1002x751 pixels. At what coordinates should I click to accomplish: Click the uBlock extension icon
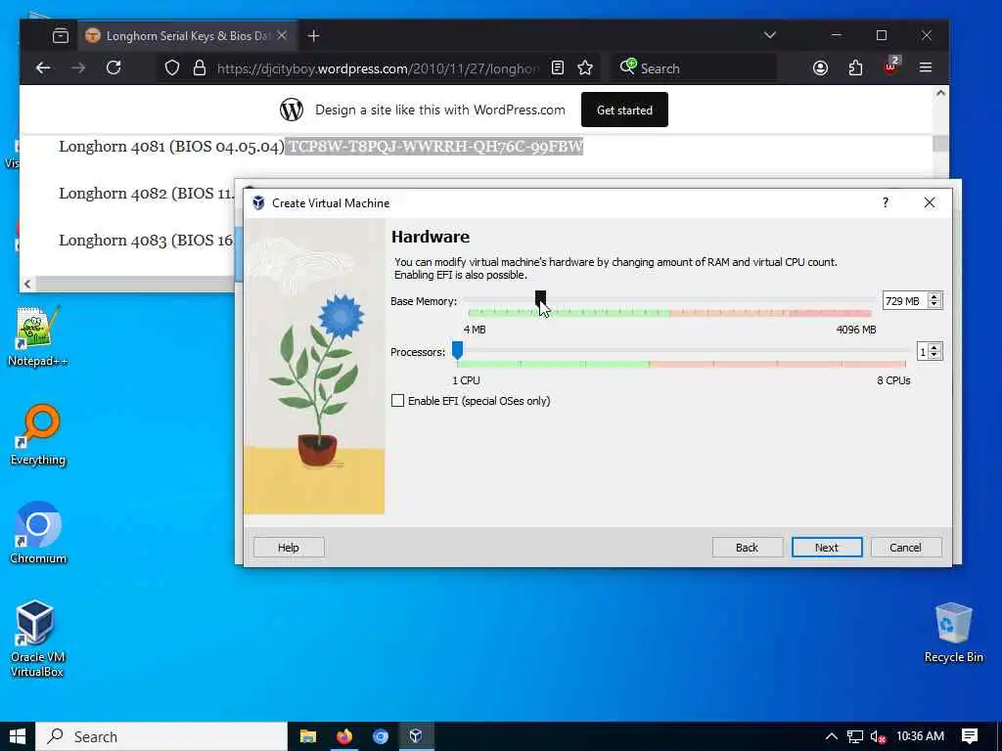click(890, 66)
